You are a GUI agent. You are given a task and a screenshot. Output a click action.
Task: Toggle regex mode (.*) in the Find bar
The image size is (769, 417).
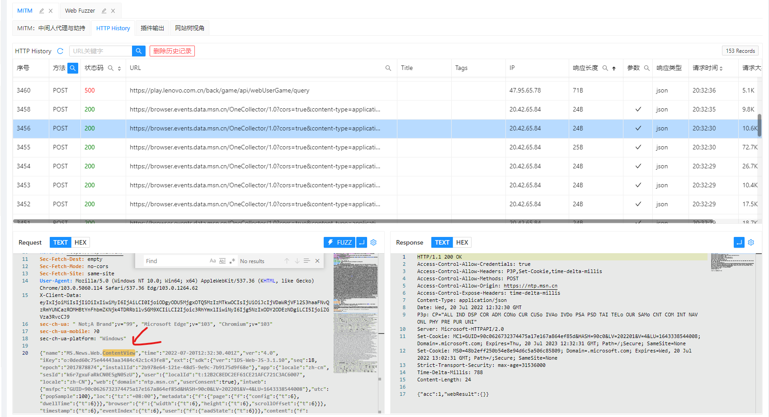(232, 260)
